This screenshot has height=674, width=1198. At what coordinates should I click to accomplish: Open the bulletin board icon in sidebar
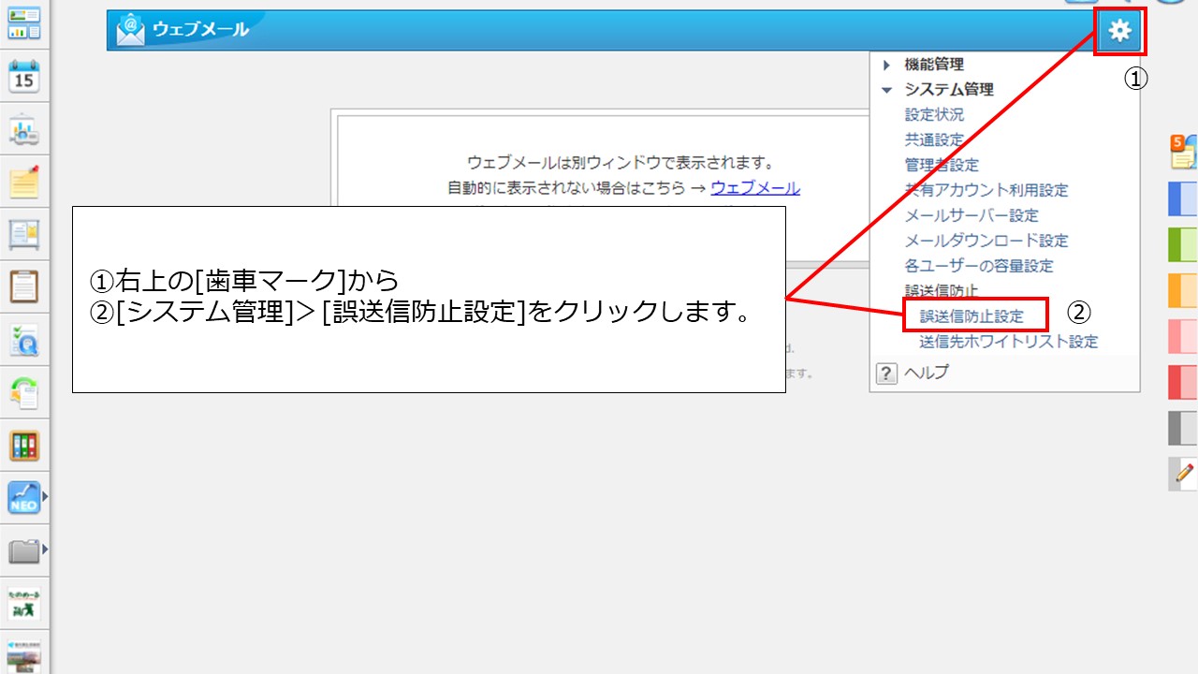23,234
